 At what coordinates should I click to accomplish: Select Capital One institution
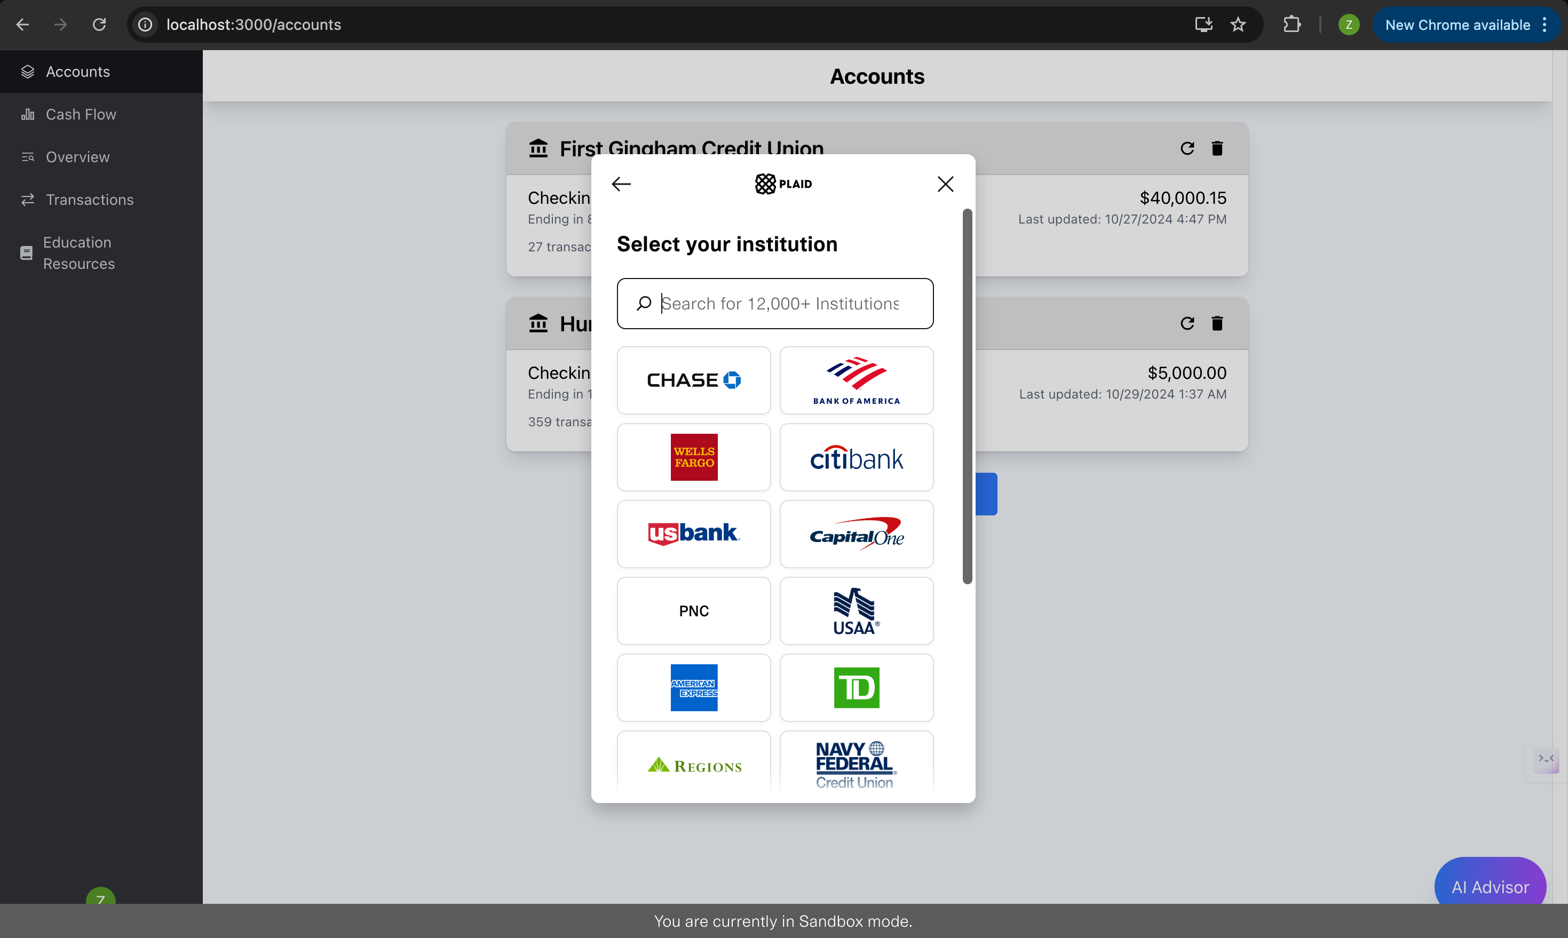pyautogui.click(x=856, y=534)
